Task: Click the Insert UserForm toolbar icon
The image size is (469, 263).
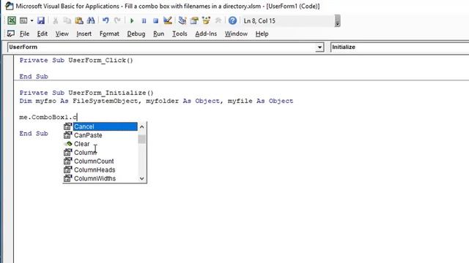Action: click(x=23, y=20)
